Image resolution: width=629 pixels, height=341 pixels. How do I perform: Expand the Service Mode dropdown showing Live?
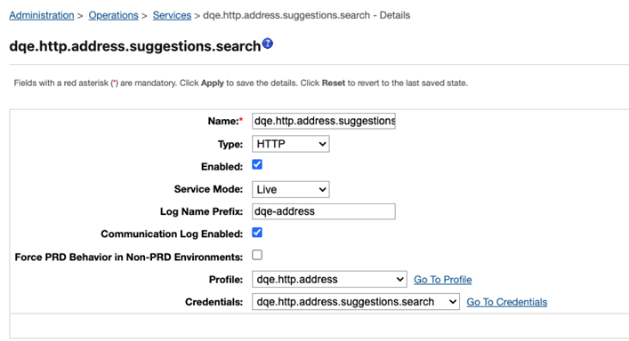[291, 189]
